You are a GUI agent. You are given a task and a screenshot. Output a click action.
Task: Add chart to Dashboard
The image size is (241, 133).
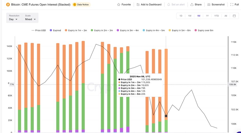pyautogui.click(x=149, y=5)
